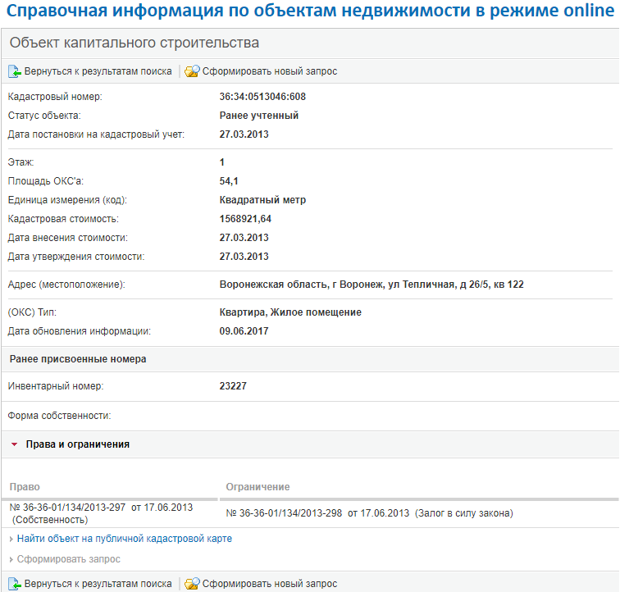Click the cadastral number 36:34:0513046:608

coord(262,97)
